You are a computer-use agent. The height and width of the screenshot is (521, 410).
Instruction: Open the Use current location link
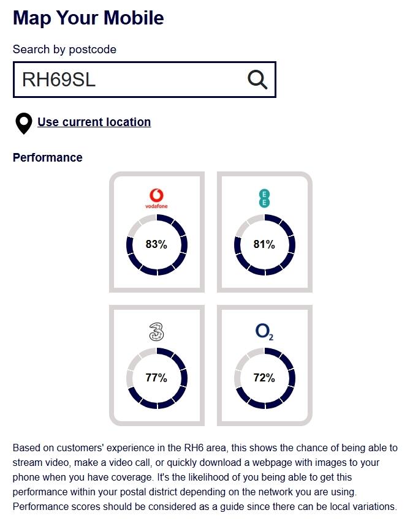pyautogui.click(x=94, y=122)
